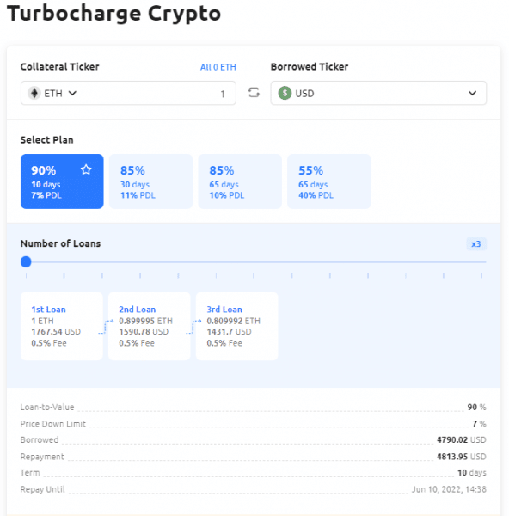The width and height of the screenshot is (509, 516).
Task: Click the Number of Loans label
Action: [60, 243]
